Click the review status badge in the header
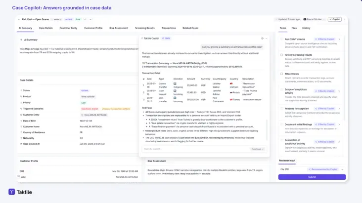 coord(69,19)
